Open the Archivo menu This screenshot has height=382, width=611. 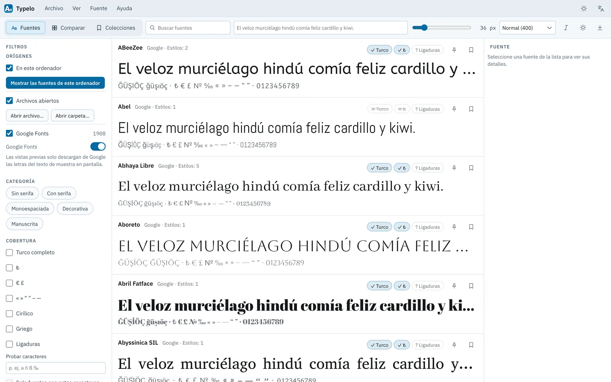pyautogui.click(x=54, y=8)
